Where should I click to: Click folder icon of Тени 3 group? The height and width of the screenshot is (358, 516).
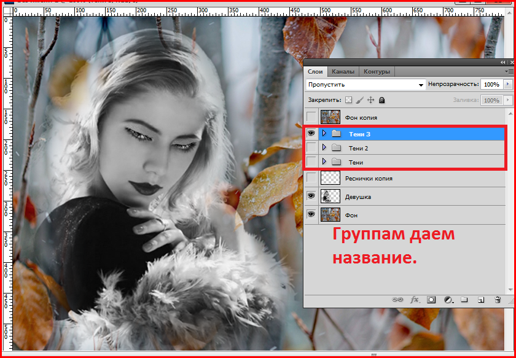(x=336, y=134)
